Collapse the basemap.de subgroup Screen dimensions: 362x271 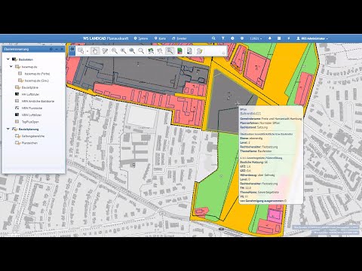tap(11, 66)
